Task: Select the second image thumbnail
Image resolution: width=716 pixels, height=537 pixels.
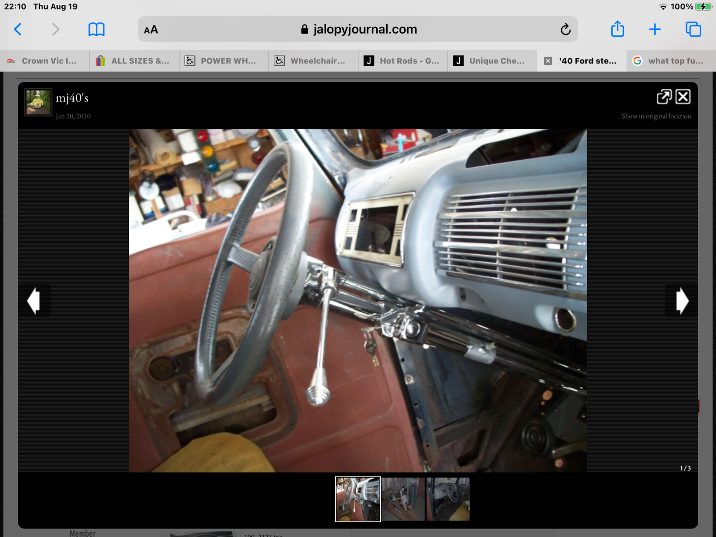Action: click(x=403, y=499)
